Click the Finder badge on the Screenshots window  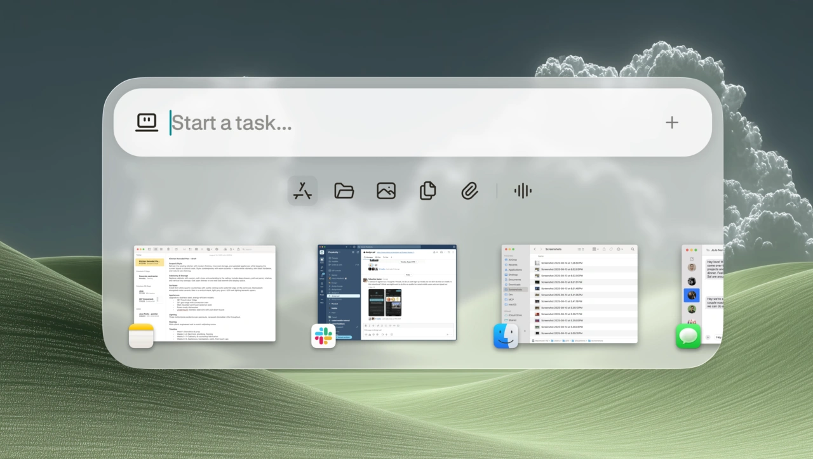tap(506, 336)
